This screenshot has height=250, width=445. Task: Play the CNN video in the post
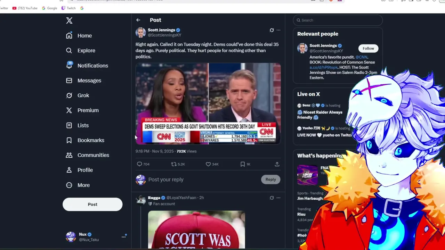[208, 103]
